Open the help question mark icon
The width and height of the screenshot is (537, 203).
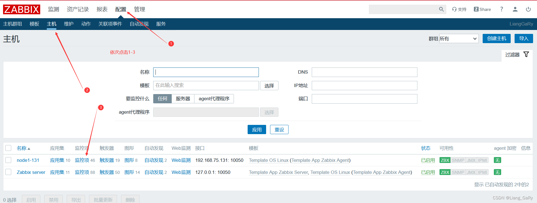click(501, 9)
